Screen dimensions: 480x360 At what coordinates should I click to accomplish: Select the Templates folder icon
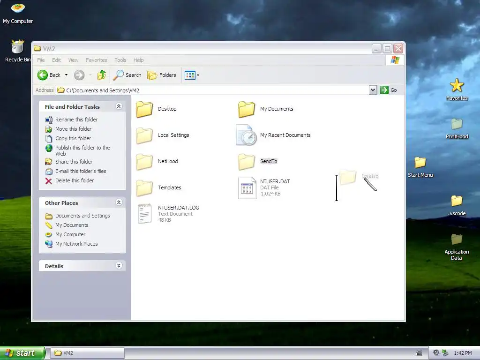tap(144, 188)
